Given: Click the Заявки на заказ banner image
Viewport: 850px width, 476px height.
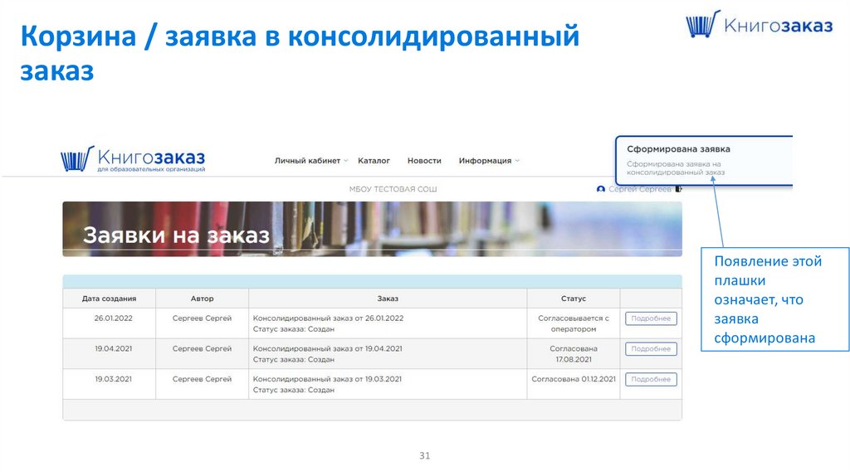Looking at the screenshot, I should click(x=372, y=229).
